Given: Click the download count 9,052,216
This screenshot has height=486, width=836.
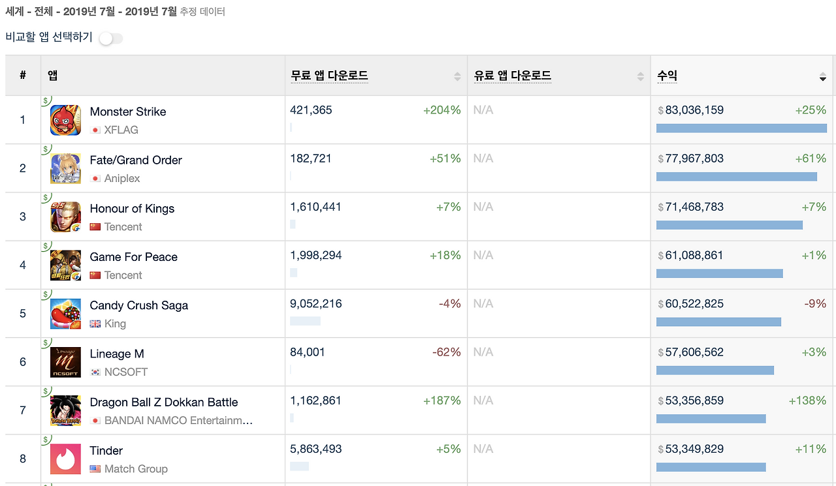Looking at the screenshot, I should (316, 304).
